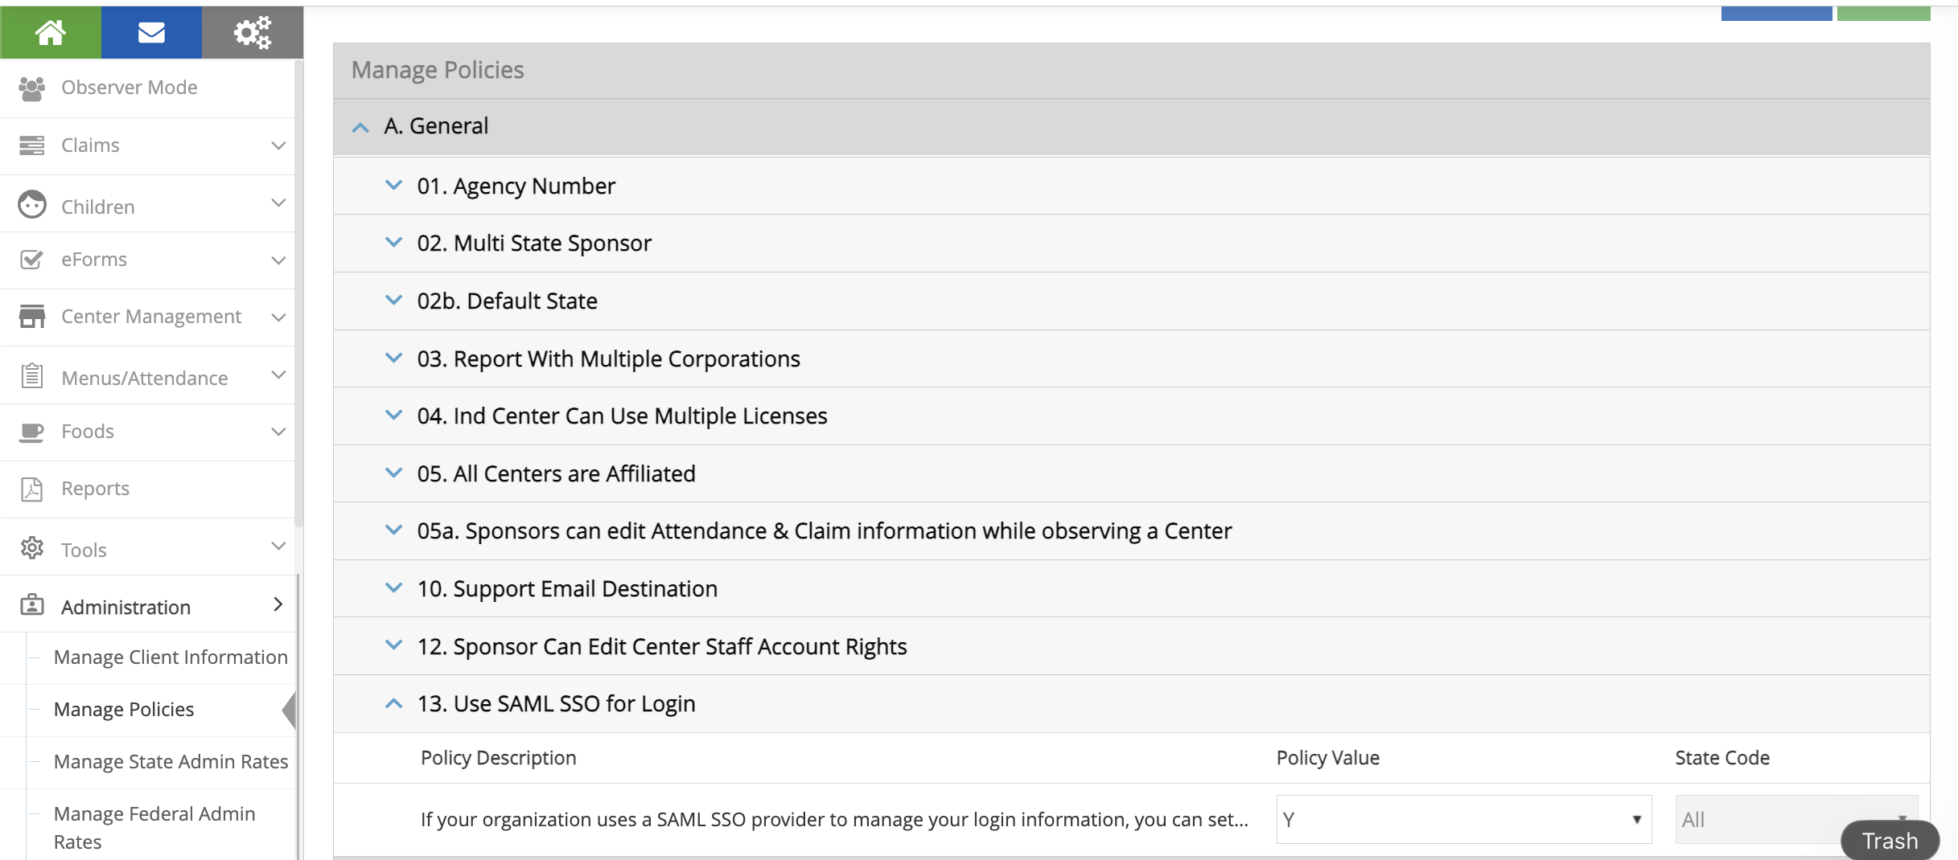Click the gray settings gears icon
Image resolution: width=1958 pixels, height=860 pixels.
(252, 32)
